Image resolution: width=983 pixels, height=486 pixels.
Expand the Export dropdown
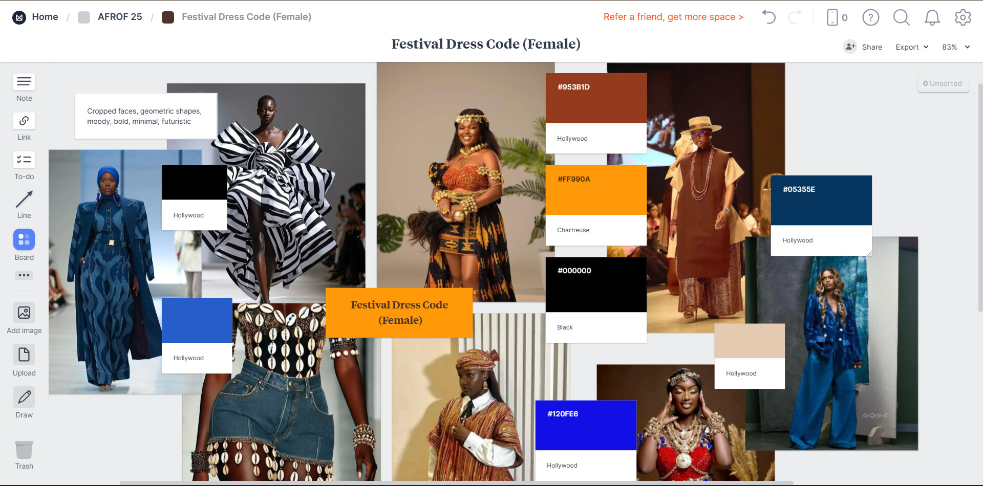pos(912,47)
